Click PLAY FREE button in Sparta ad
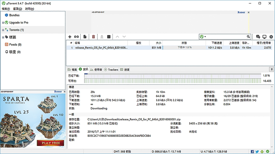Screen dimensions: 275x154 (51, 143)
